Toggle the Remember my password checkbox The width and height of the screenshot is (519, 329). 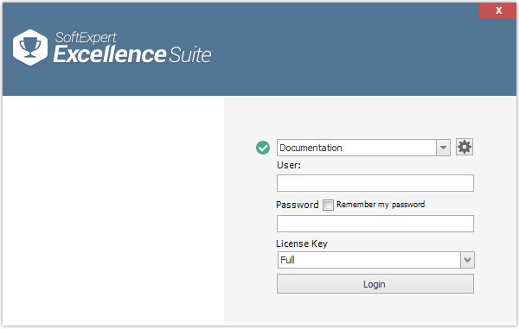328,205
